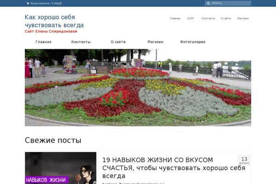Open the shopping cart icon
Screen dimensions: 276x184
coord(28,3)
